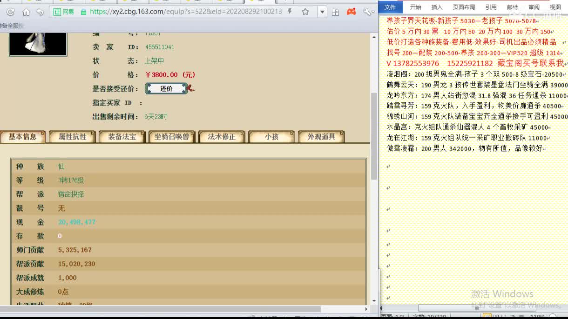This screenshot has height=319, width=568.
Task: Click the URL address field
Action: pos(186,12)
